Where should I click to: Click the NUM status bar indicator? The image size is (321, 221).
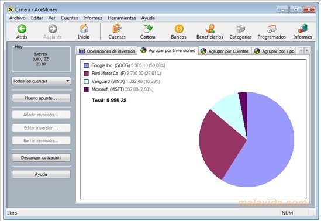(x=287, y=213)
